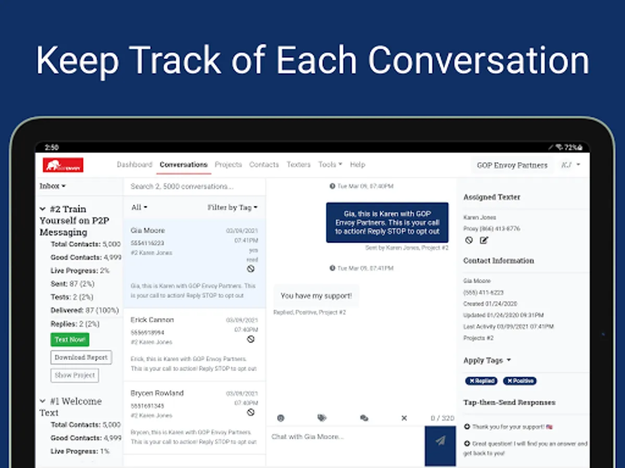
Task: Select Conversations tab
Action: 183,164
